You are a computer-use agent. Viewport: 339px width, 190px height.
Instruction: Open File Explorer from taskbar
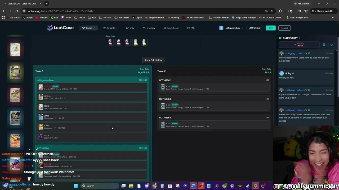131,186
